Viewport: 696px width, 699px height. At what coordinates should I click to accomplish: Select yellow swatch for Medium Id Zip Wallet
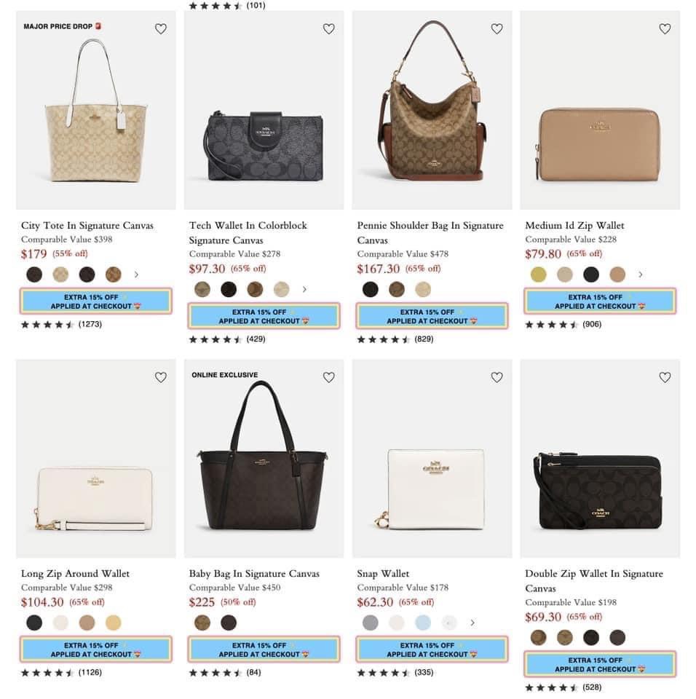coord(538,275)
